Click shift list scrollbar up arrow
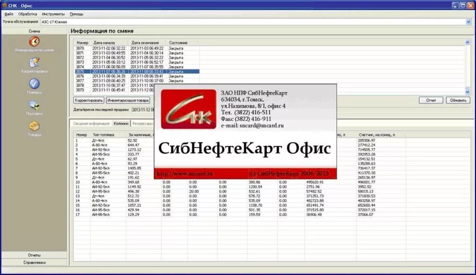This screenshot has height=275, width=476. click(467, 43)
